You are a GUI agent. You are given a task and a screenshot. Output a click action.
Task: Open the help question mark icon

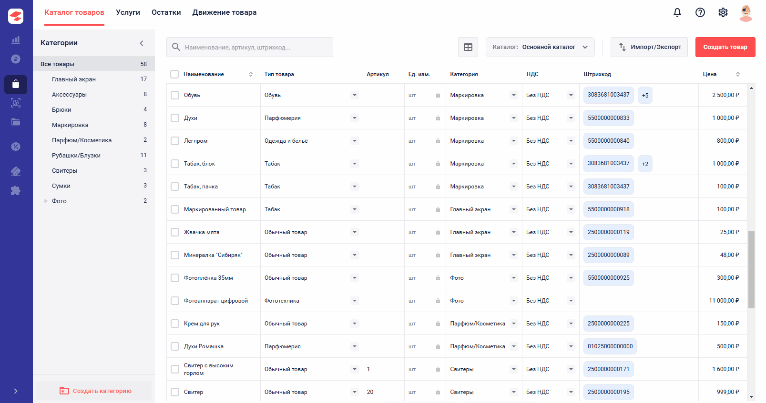tap(700, 12)
